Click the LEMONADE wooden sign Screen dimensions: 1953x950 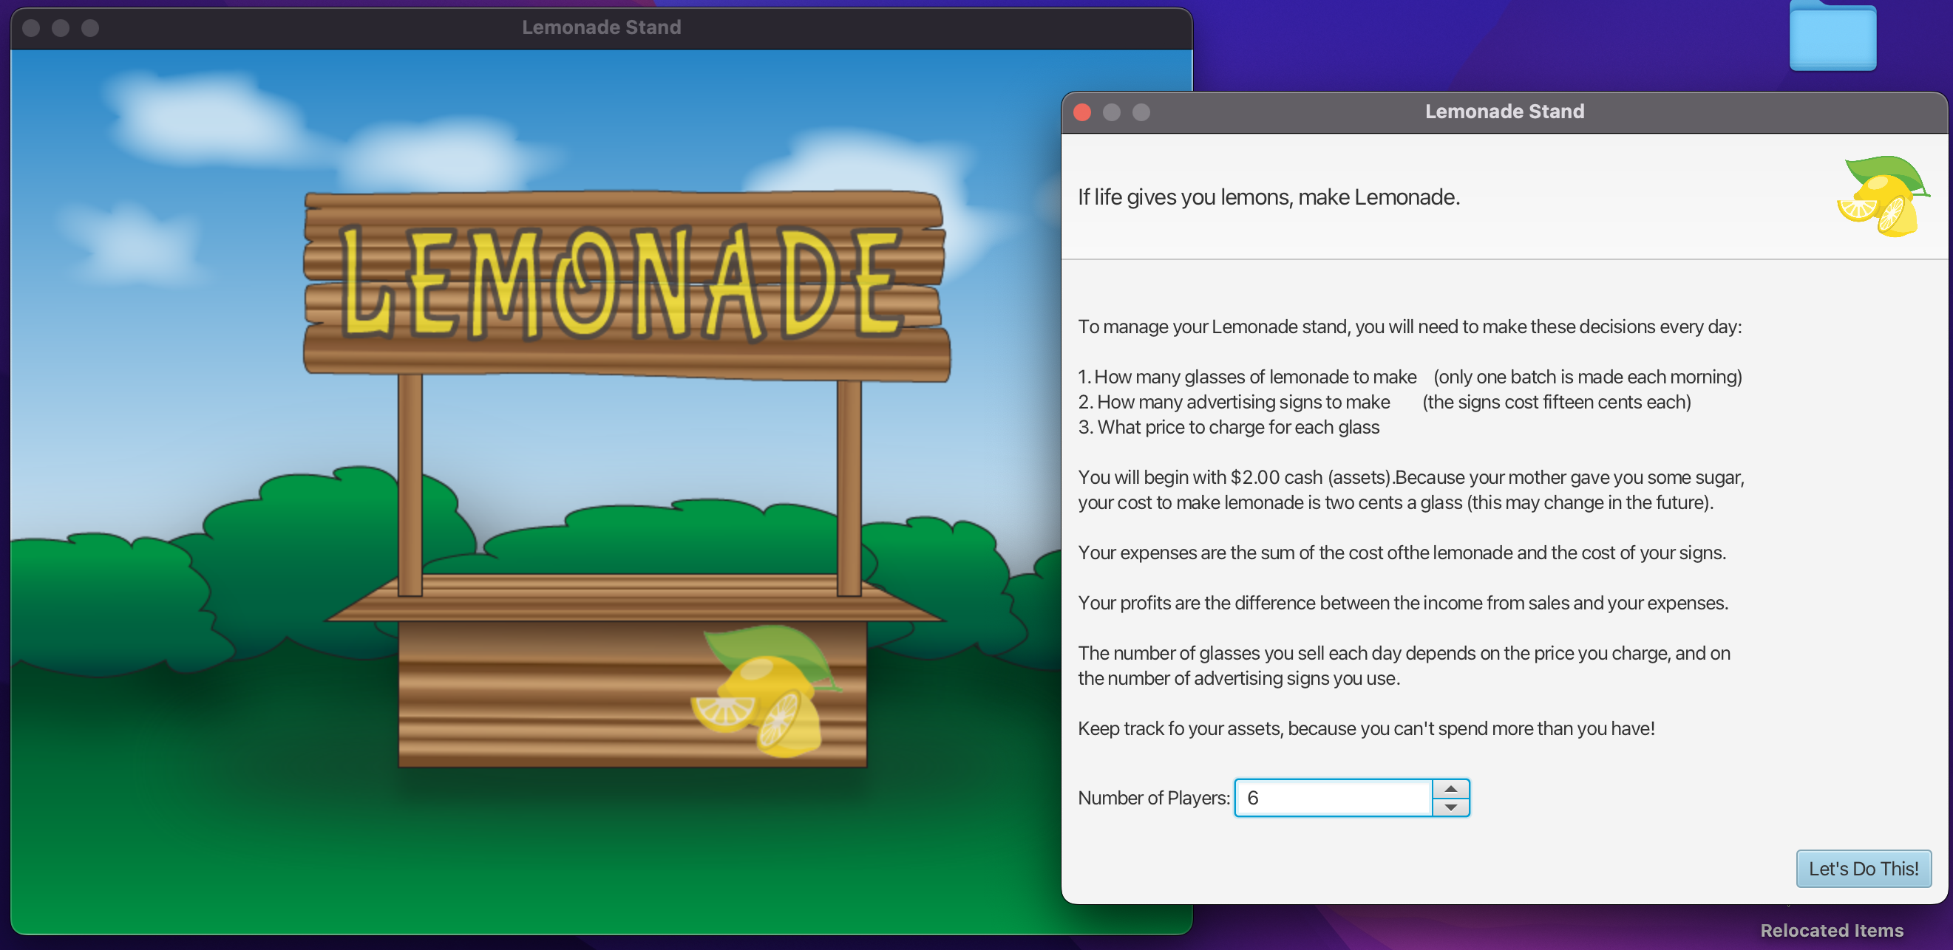pos(625,284)
